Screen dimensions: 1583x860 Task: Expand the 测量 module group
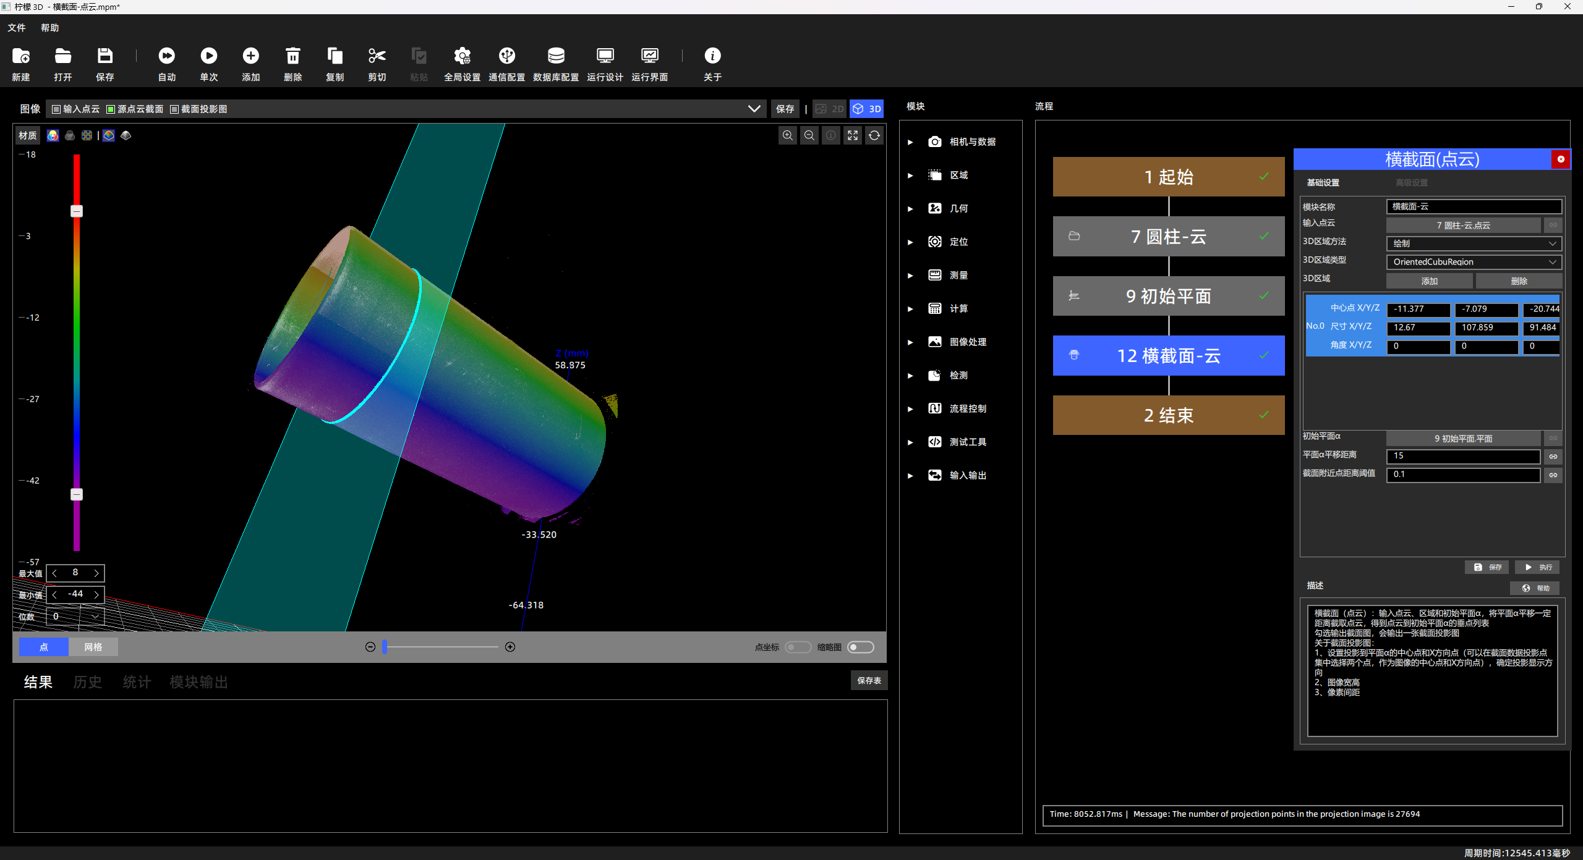pos(910,276)
